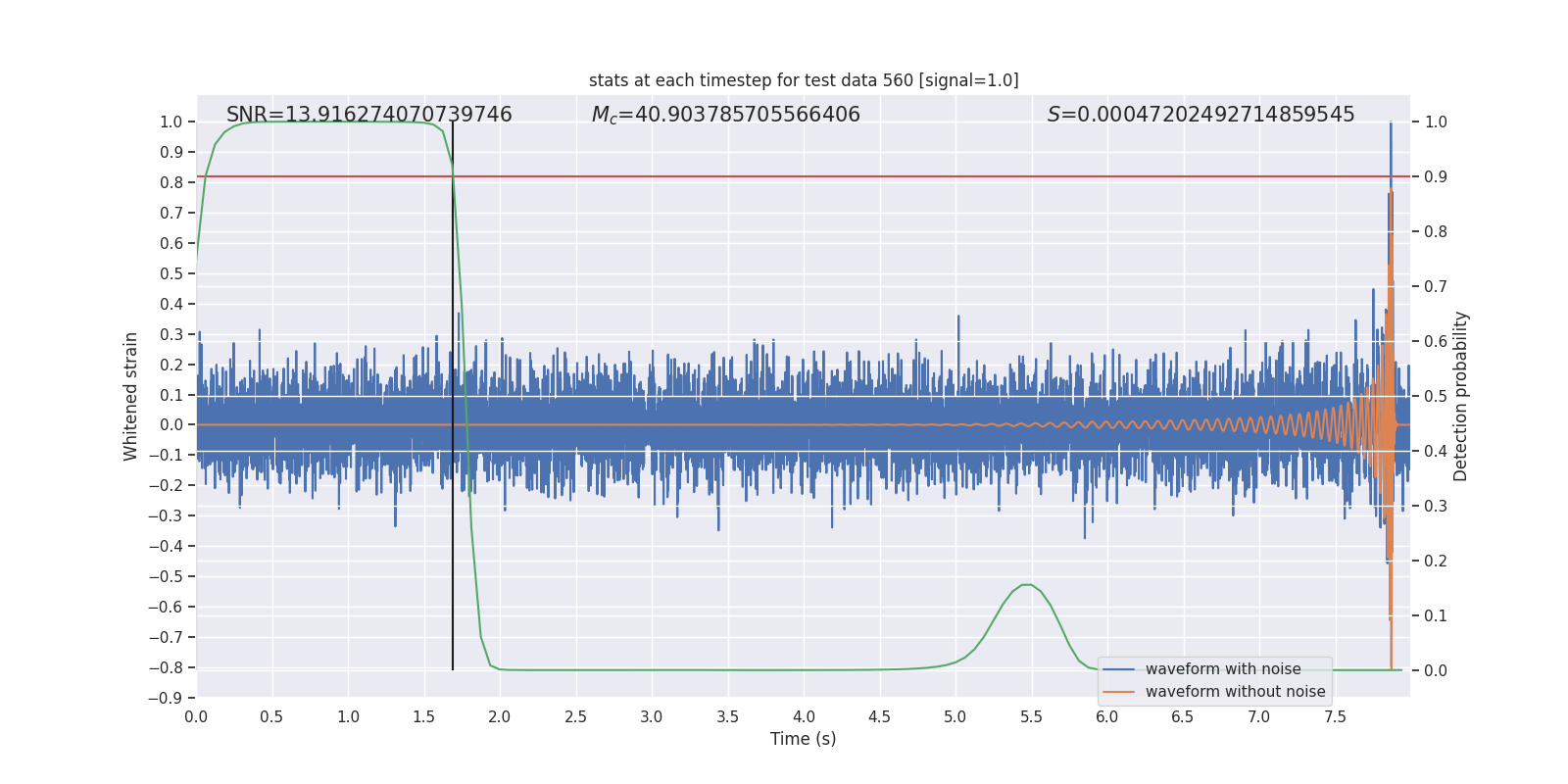1568x784 pixels.
Task: Click the orange line sample in the legend
Action: pyautogui.click(x=1119, y=692)
